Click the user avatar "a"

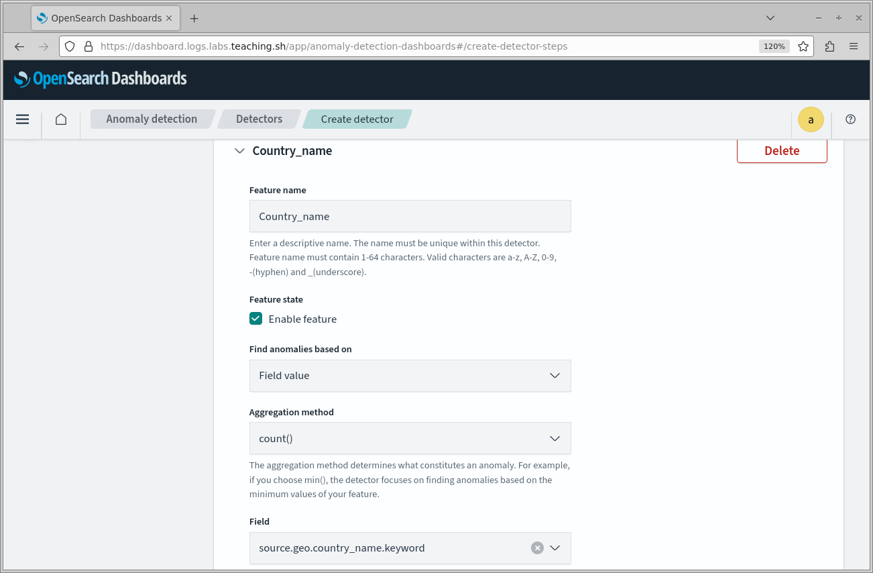811,119
